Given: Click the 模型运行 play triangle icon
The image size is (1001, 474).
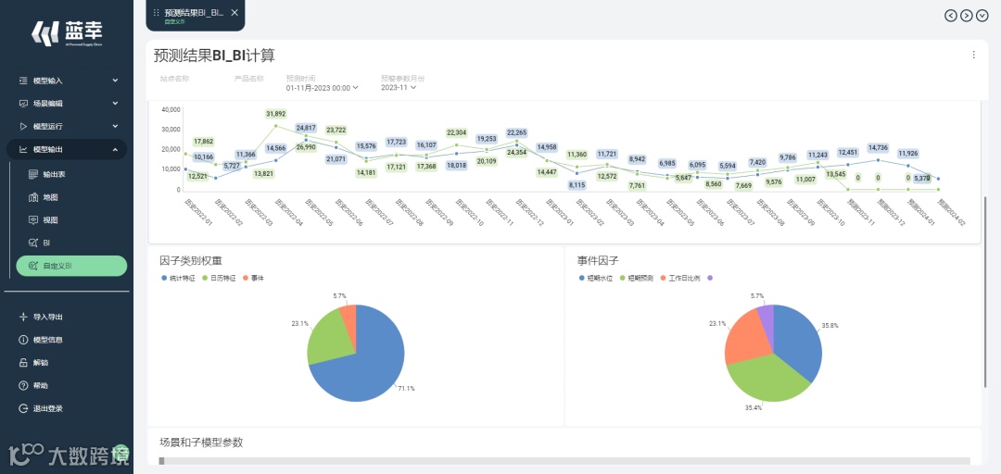Looking at the screenshot, I should tap(23, 126).
